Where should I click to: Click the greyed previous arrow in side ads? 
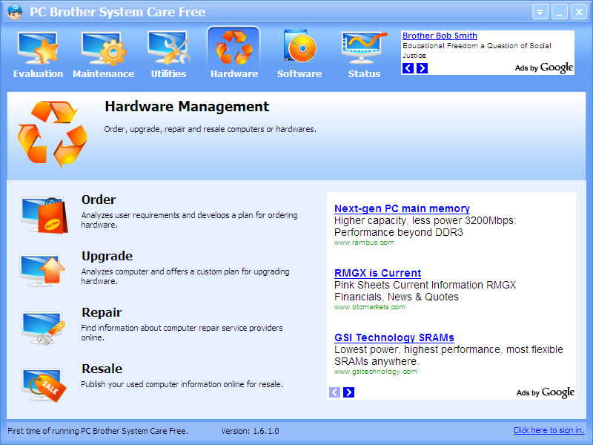pyautogui.click(x=334, y=392)
